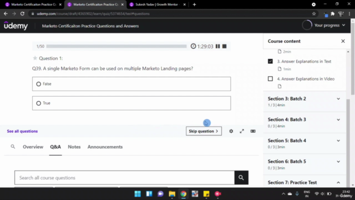Go forward in browser history
355x200 pixels.
[14, 13]
